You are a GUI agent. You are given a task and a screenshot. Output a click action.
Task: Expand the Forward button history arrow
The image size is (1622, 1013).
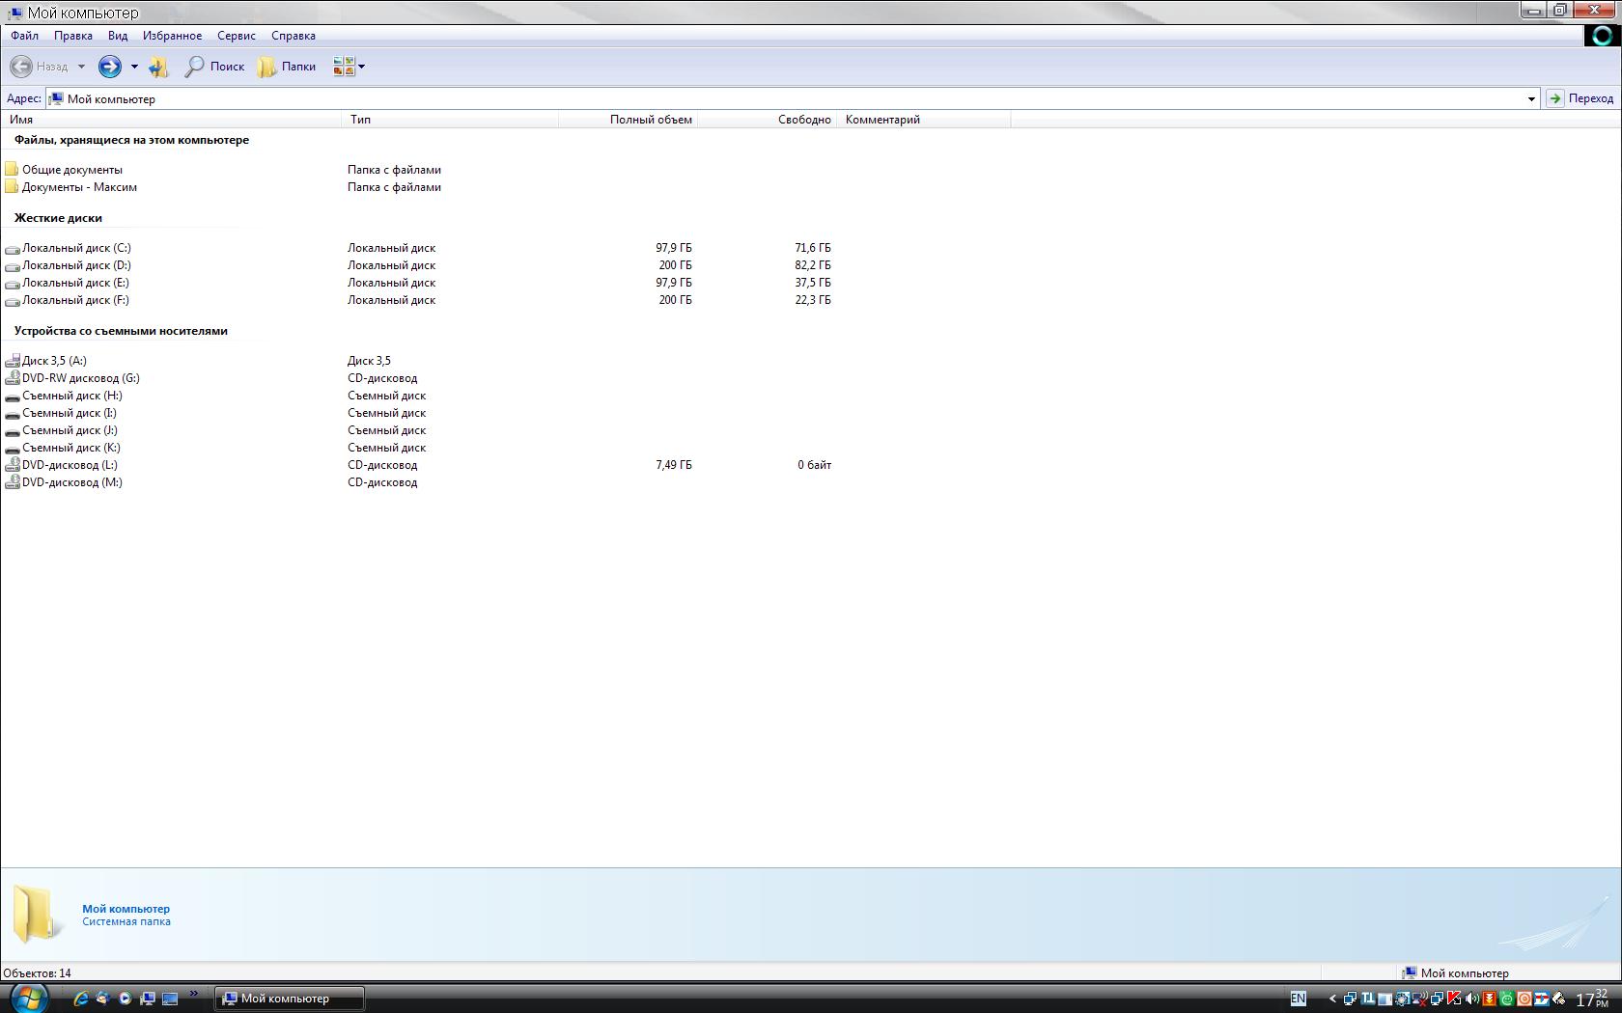134,67
